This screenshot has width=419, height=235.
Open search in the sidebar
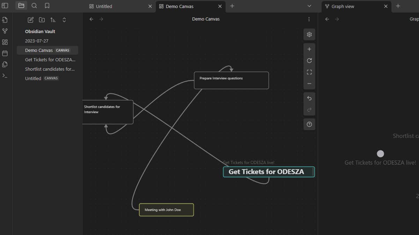(34, 6)
